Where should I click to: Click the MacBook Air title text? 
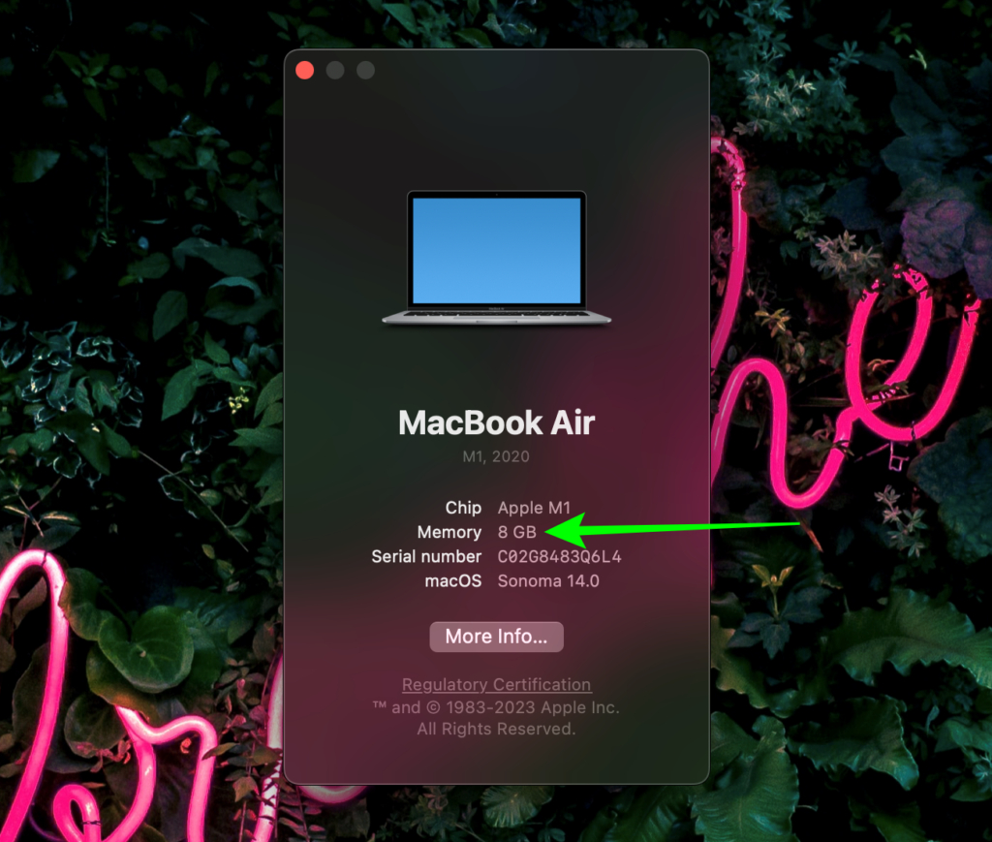click(496, 422)
